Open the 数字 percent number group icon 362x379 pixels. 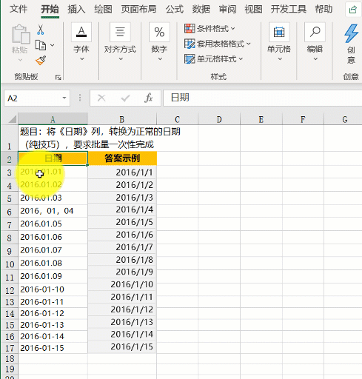coord(159,32)
